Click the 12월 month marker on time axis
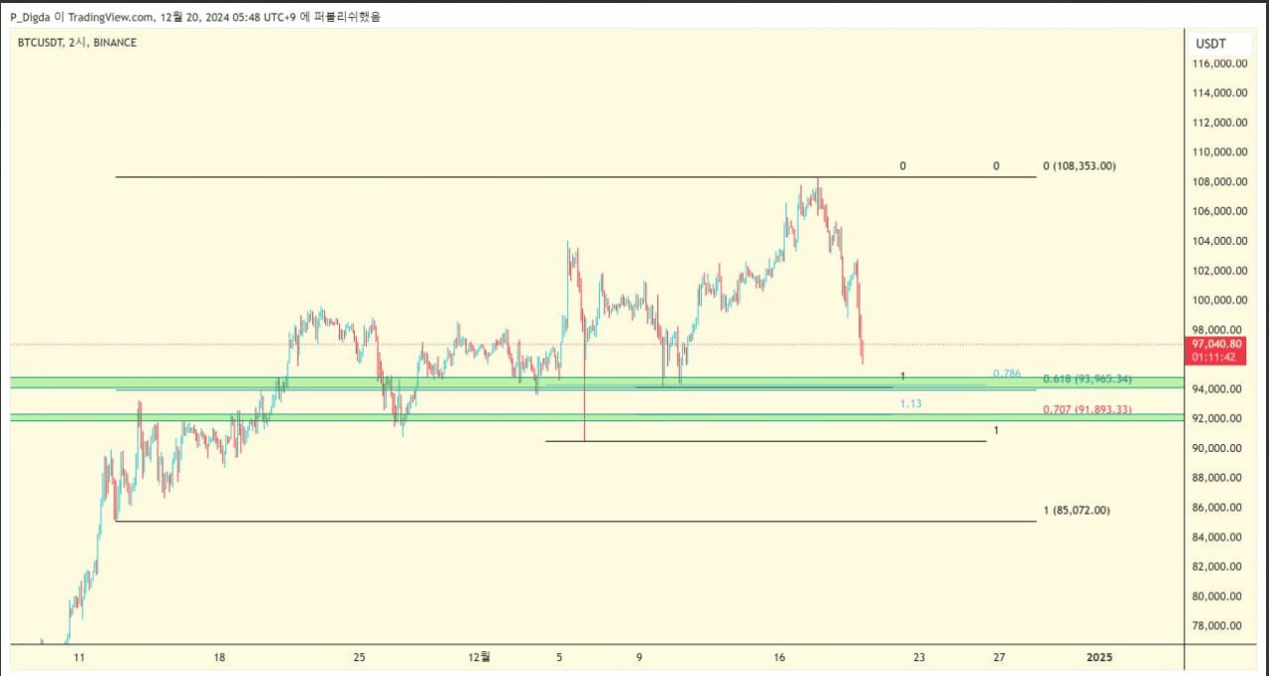Viewport: 1269px width, 676px height. click(x=480, y=657)
